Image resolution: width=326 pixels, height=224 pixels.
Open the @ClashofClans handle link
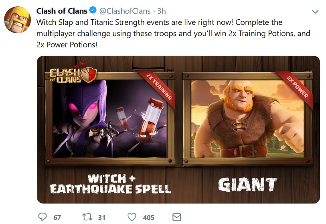(125, 11)
